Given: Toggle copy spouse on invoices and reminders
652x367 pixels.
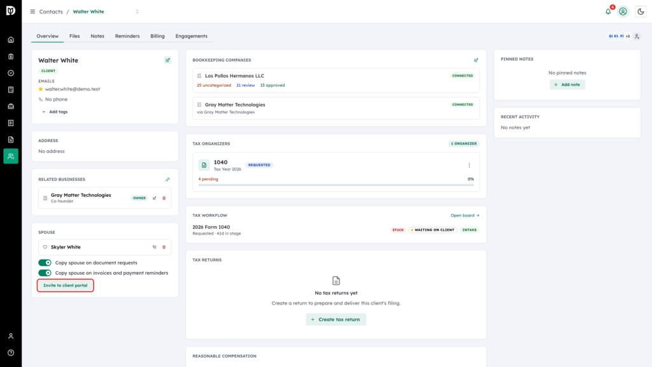Looking at the screenshot, I should coord(45,273).
